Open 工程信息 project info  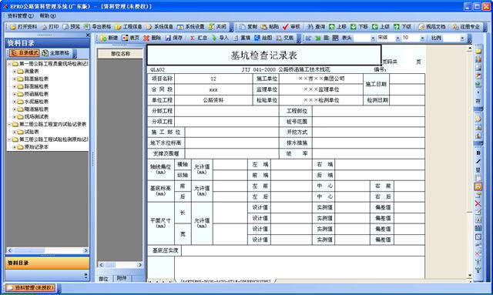tap(129, 27)
